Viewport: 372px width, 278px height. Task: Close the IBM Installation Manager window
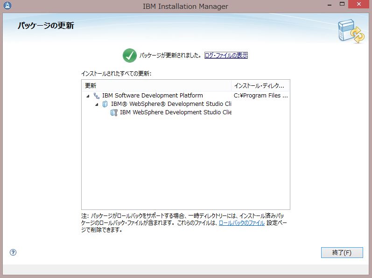click(x=358, y=4)
